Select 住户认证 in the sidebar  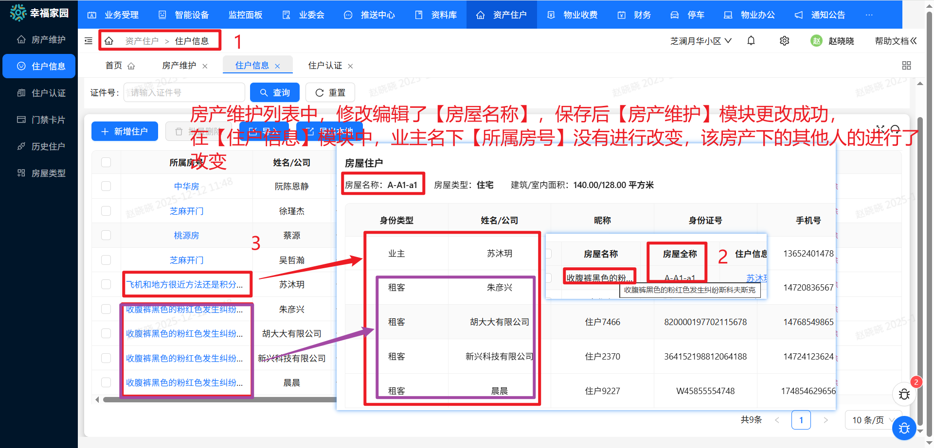coord(39,93)
